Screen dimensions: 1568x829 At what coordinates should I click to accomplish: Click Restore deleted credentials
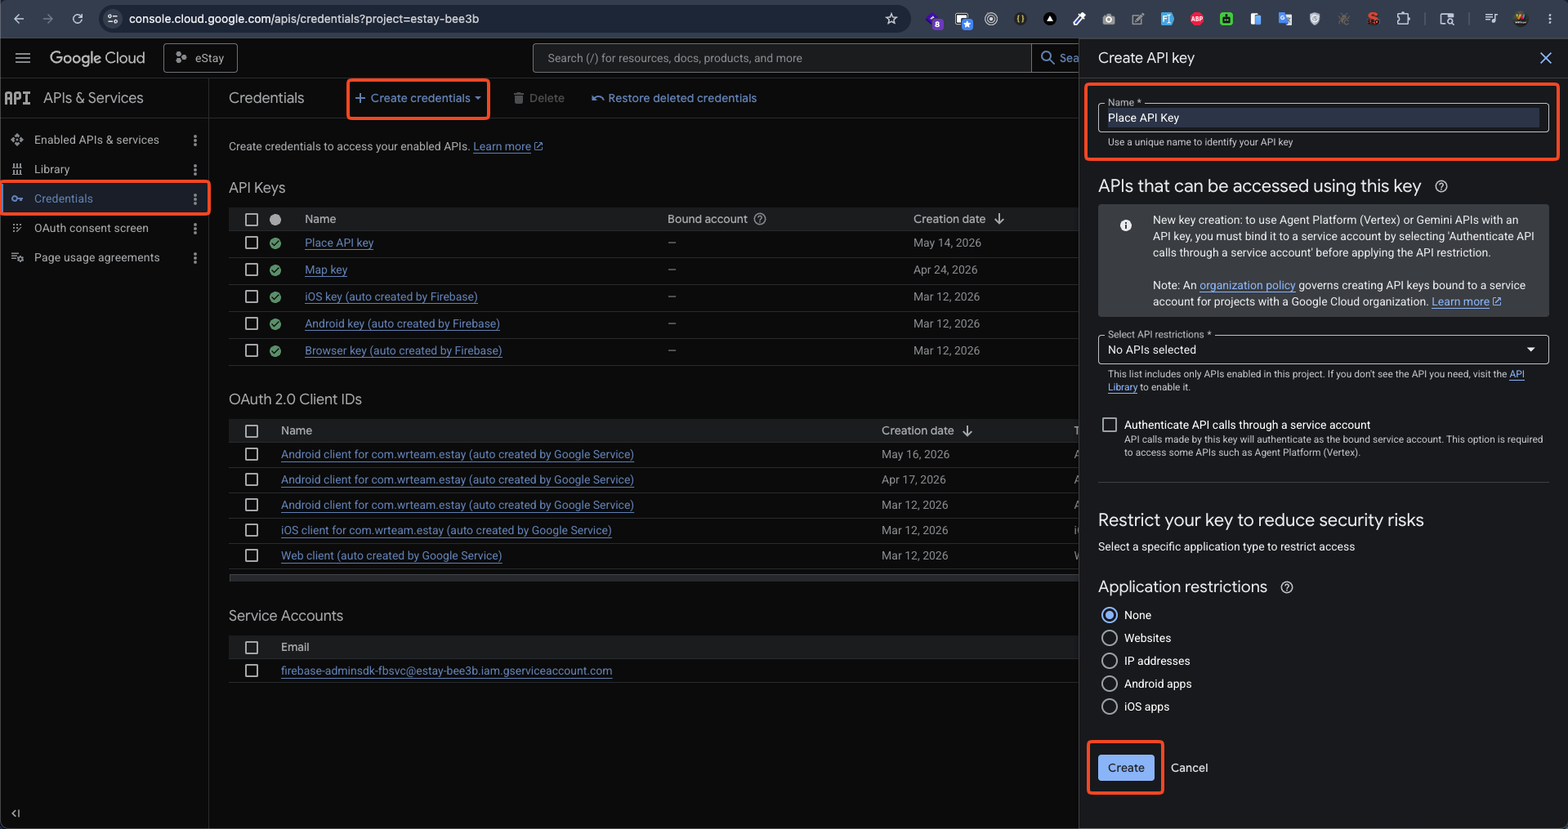[x=674, y=98]
